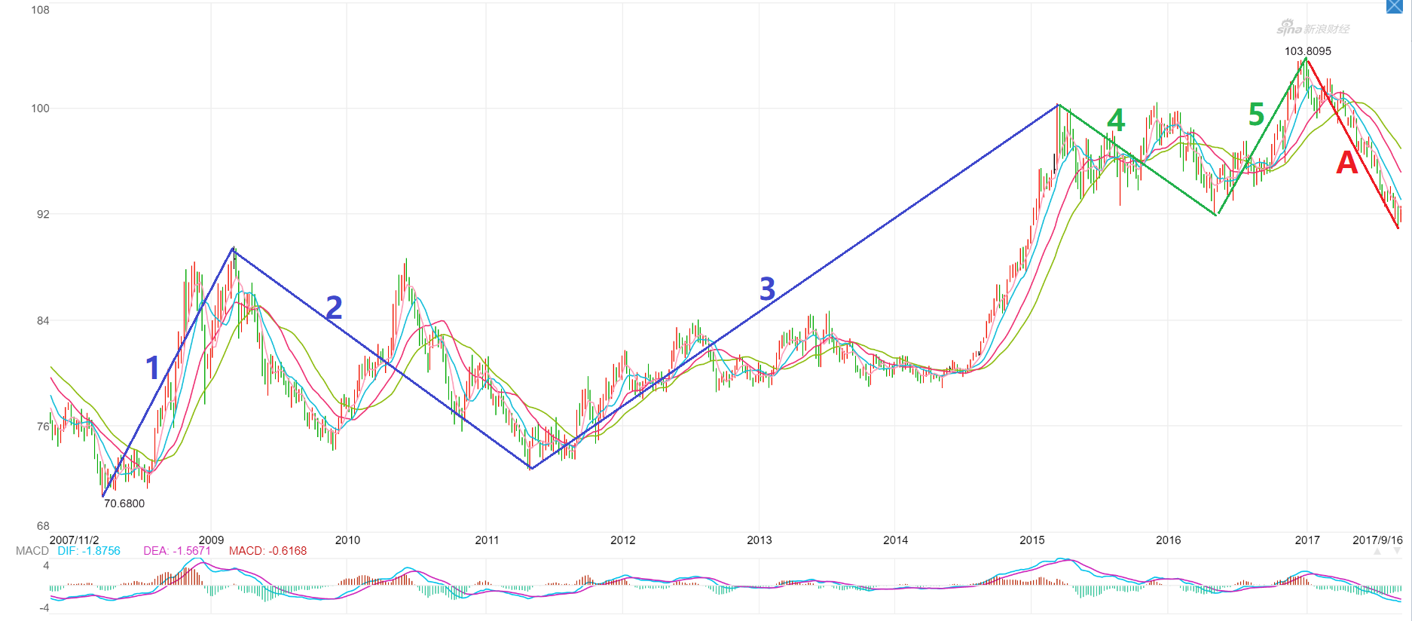Select the blue wave 2 label
Screen dimensions: 1412x621
tap(334, 307)
